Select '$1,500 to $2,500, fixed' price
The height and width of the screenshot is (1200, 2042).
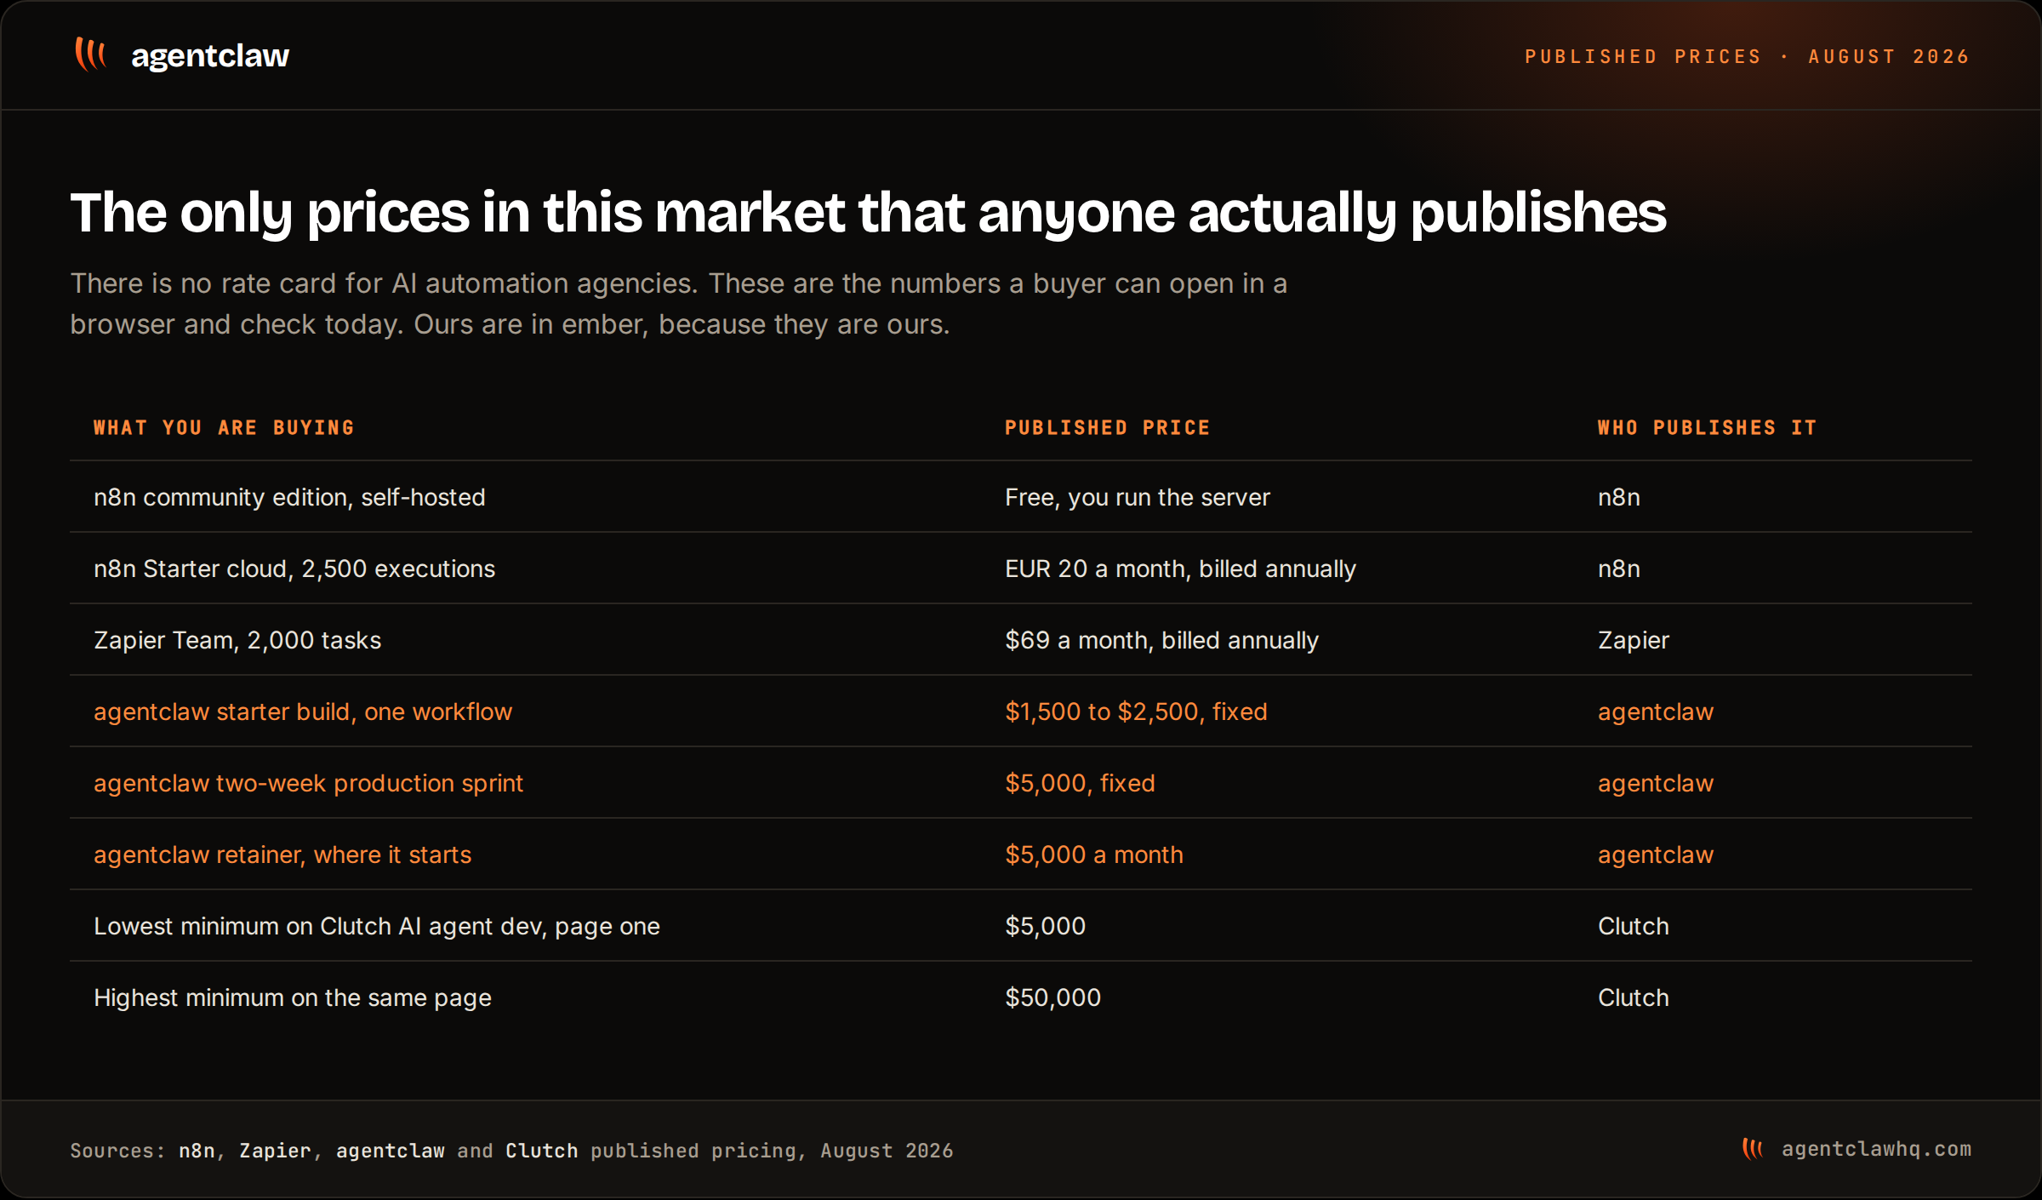click(x=1137, y=711)
